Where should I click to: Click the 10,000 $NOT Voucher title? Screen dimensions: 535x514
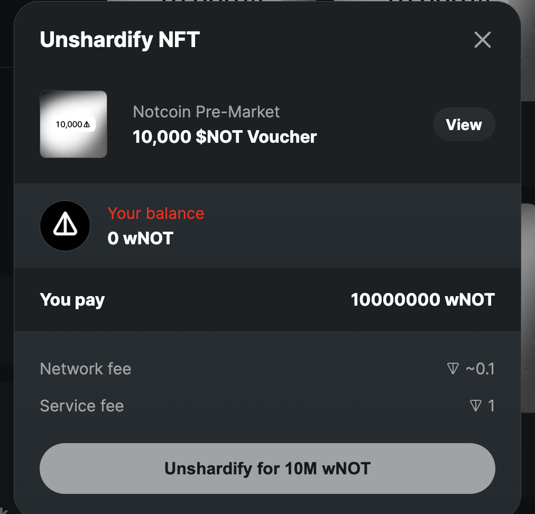pyautogui.click(x=225, y=137)
